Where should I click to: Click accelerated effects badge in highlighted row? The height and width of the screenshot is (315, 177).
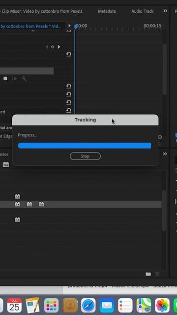click(18, 204)
